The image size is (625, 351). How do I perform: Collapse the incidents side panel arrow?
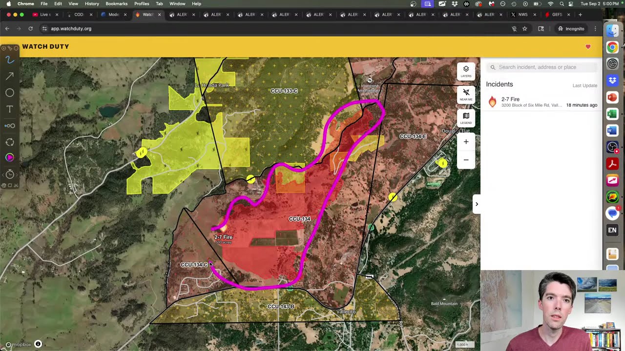pos(477,204)
